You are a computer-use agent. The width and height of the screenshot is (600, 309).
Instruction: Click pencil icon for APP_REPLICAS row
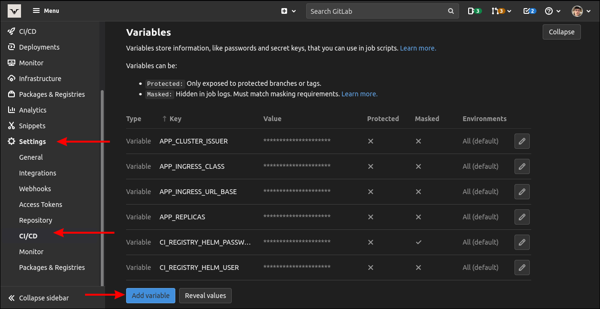pos(522,217)
